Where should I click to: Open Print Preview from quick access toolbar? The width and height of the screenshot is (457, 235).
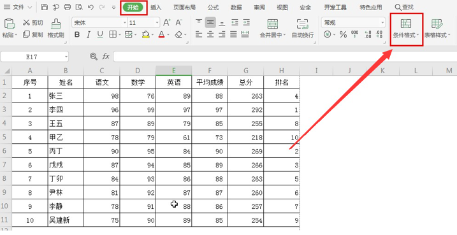[x=79, y=7]
